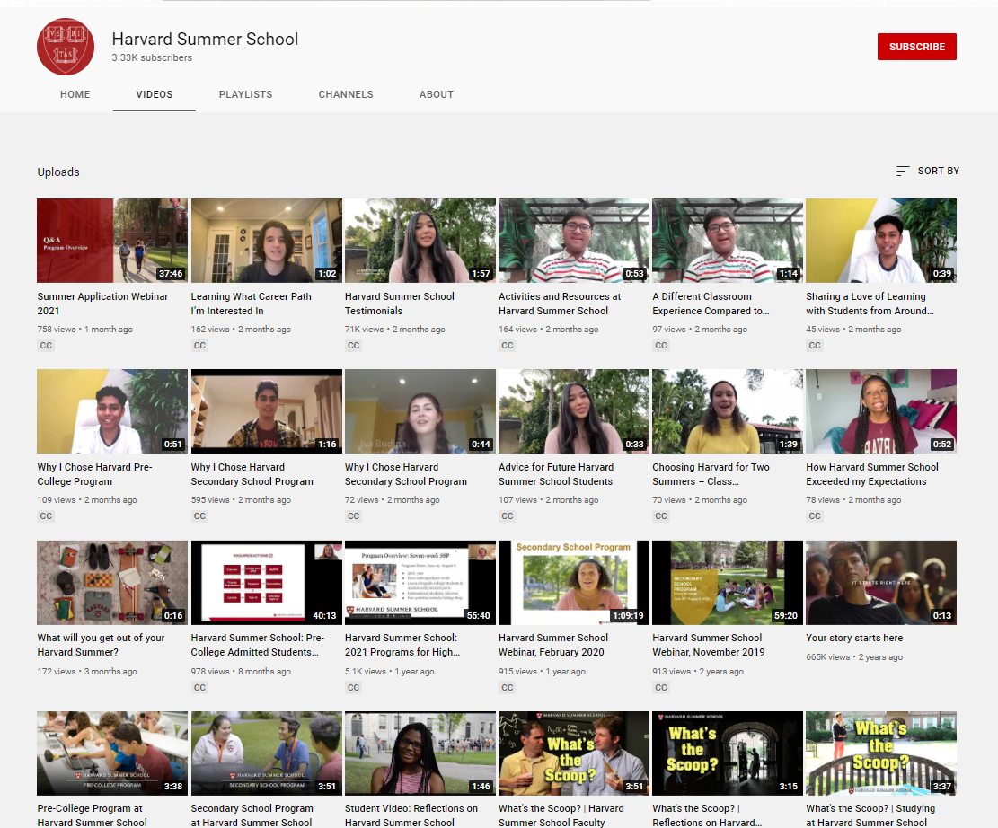Play the Choosing Harvard for Two Summers thumbnail

728,411
